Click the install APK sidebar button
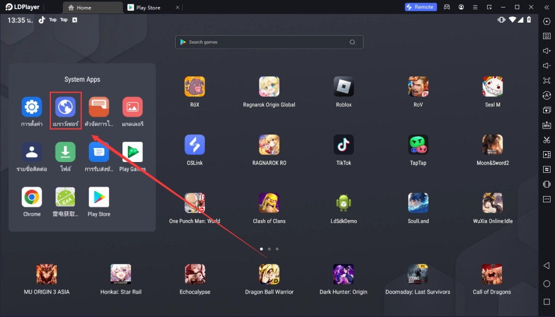This screenshot has width=555, height=317. click(x=547, y=125)
